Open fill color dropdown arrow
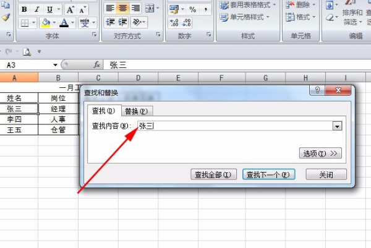 54,23
